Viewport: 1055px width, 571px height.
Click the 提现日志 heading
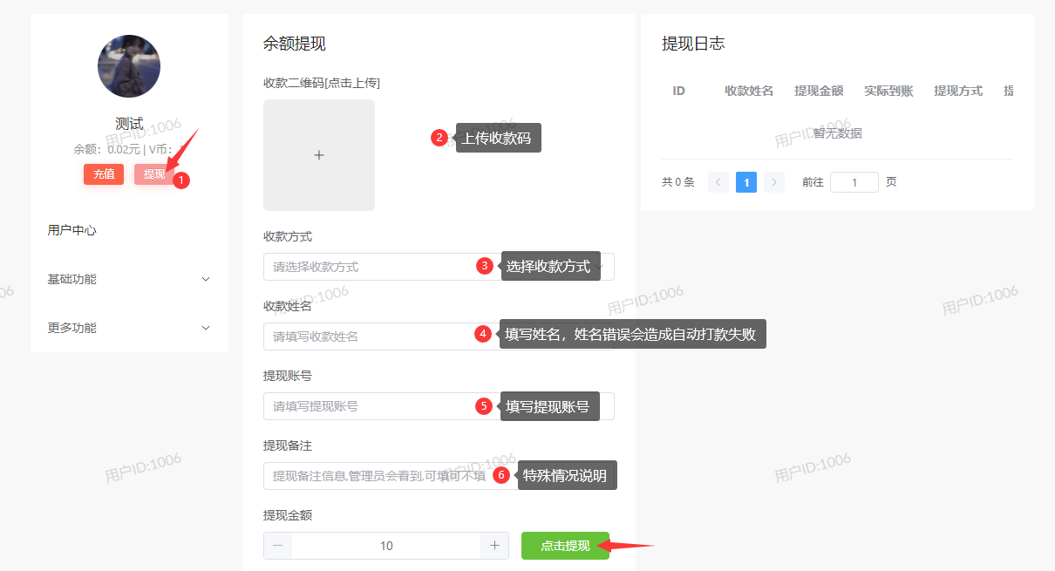[x=693, y=44]
